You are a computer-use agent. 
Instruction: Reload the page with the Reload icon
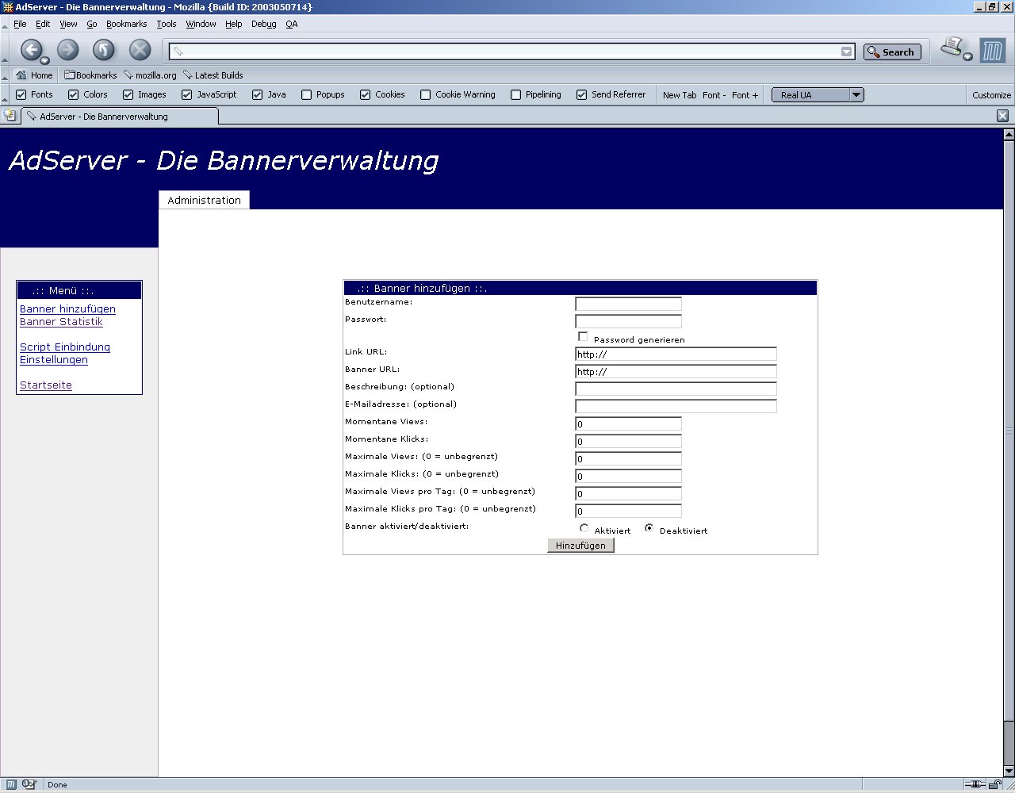pos(104,50)
